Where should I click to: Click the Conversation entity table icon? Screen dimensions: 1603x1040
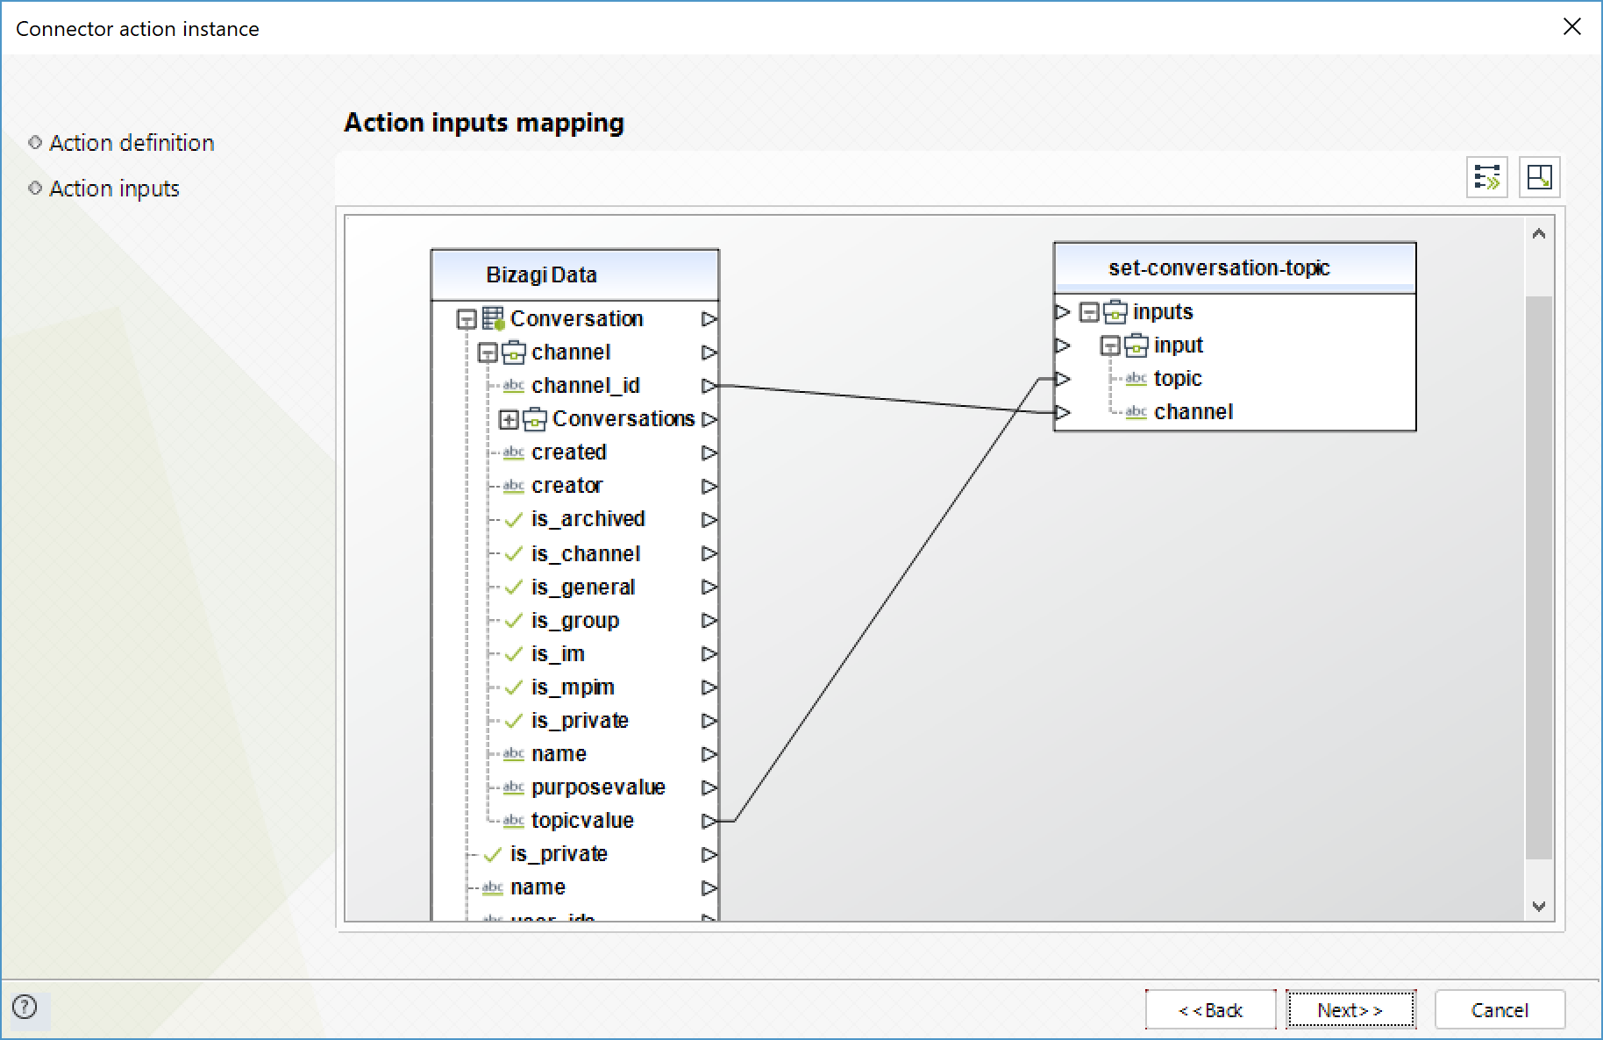[x=493, y=318]
